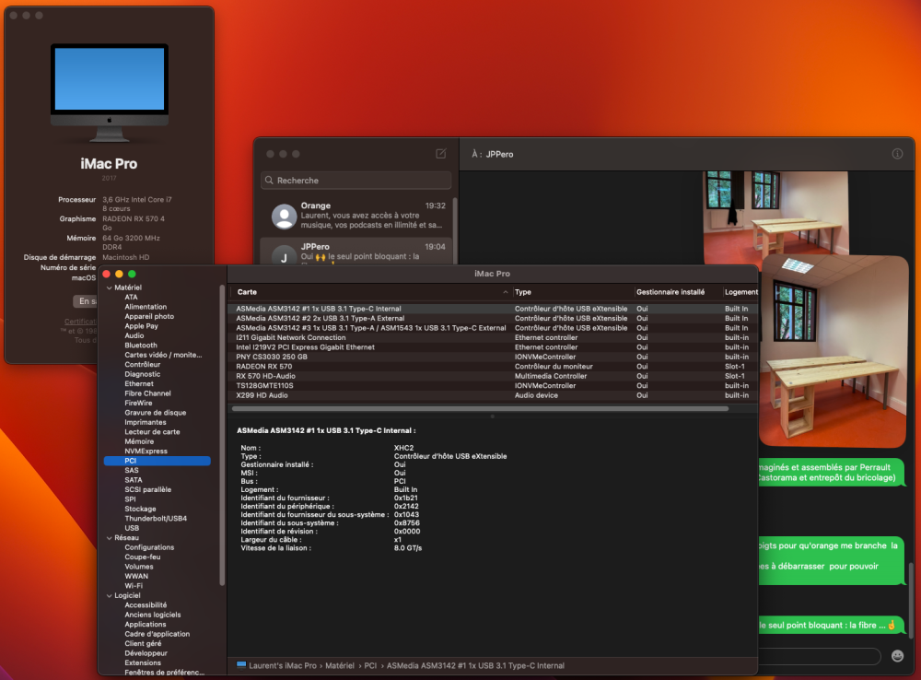
Task: Click the Logement column header
Action: point(740,292)
